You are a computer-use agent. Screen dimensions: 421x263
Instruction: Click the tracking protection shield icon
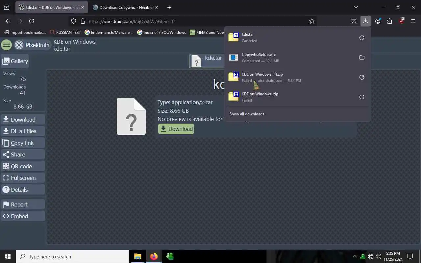pos(74,21)
